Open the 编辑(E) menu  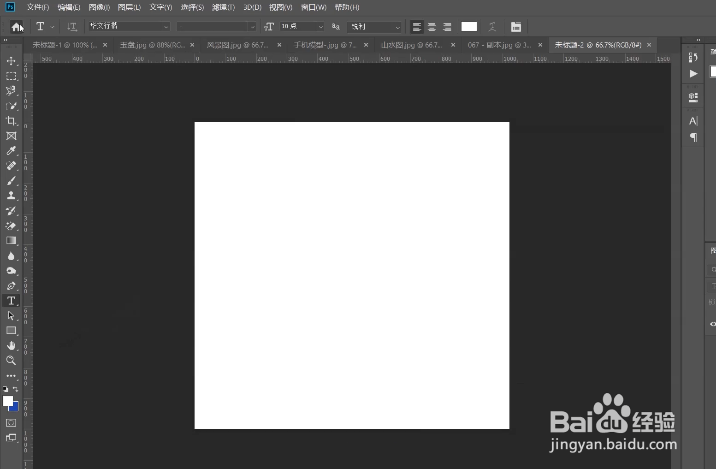(69, 7)
